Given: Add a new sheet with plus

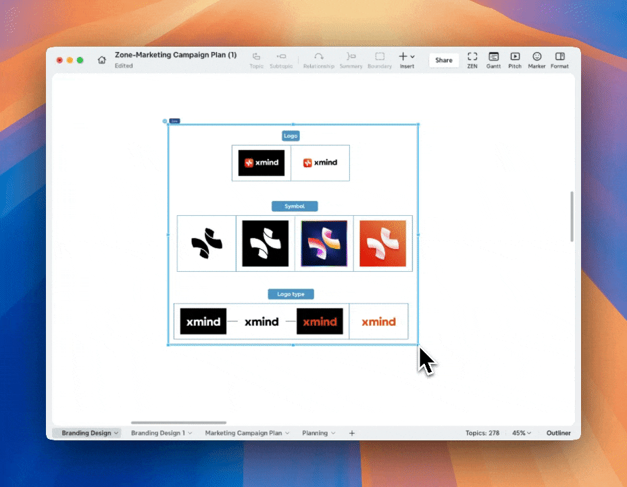Looking at the screenshot, I should point(352,433).
